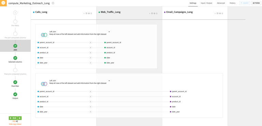
Task: Open gear settings for Email_Campaigns_Long
Action: tap(220, 14)
